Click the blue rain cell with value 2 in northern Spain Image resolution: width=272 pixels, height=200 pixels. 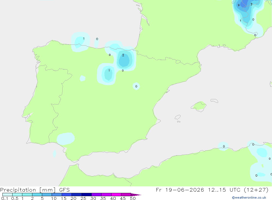pyautogui.click(x=125, y=60)
